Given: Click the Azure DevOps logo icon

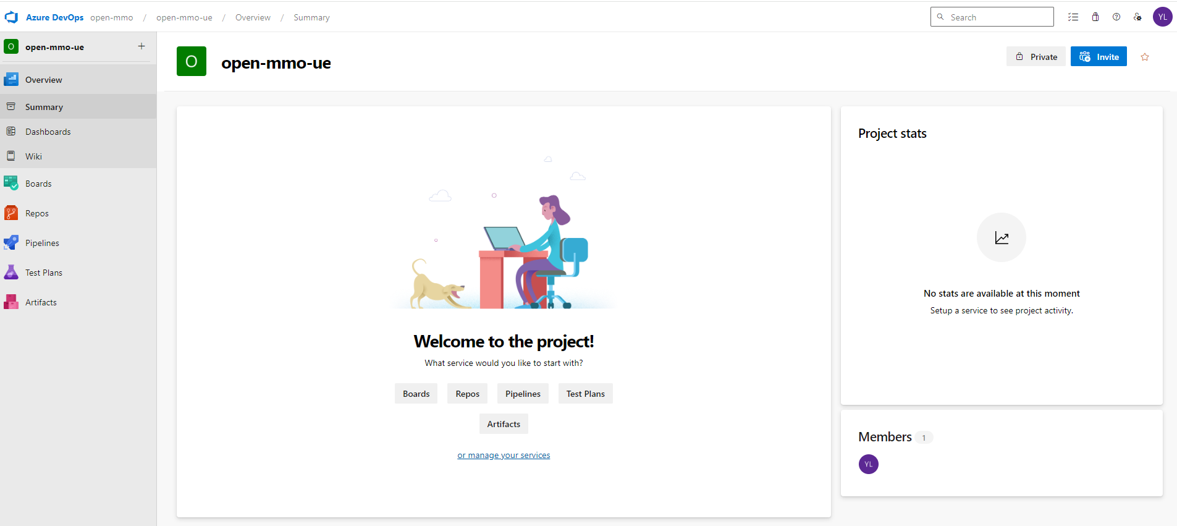Looking at the screenshot, I should (11, 17).
